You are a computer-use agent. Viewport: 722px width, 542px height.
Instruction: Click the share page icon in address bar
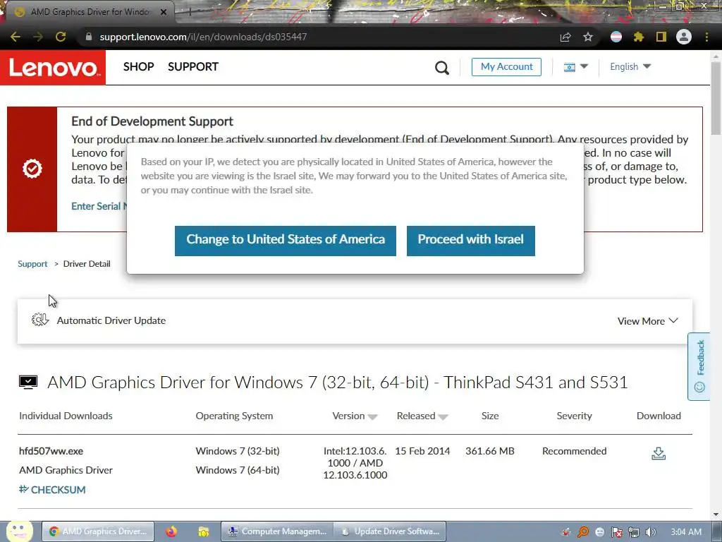[x=565, y=37]
